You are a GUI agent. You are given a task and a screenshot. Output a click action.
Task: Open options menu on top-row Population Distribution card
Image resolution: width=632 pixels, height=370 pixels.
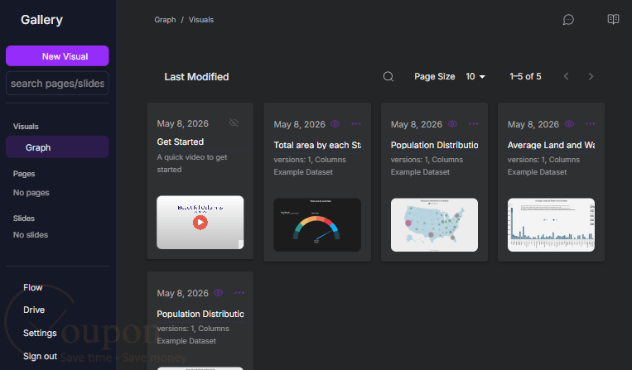point(473,124)
